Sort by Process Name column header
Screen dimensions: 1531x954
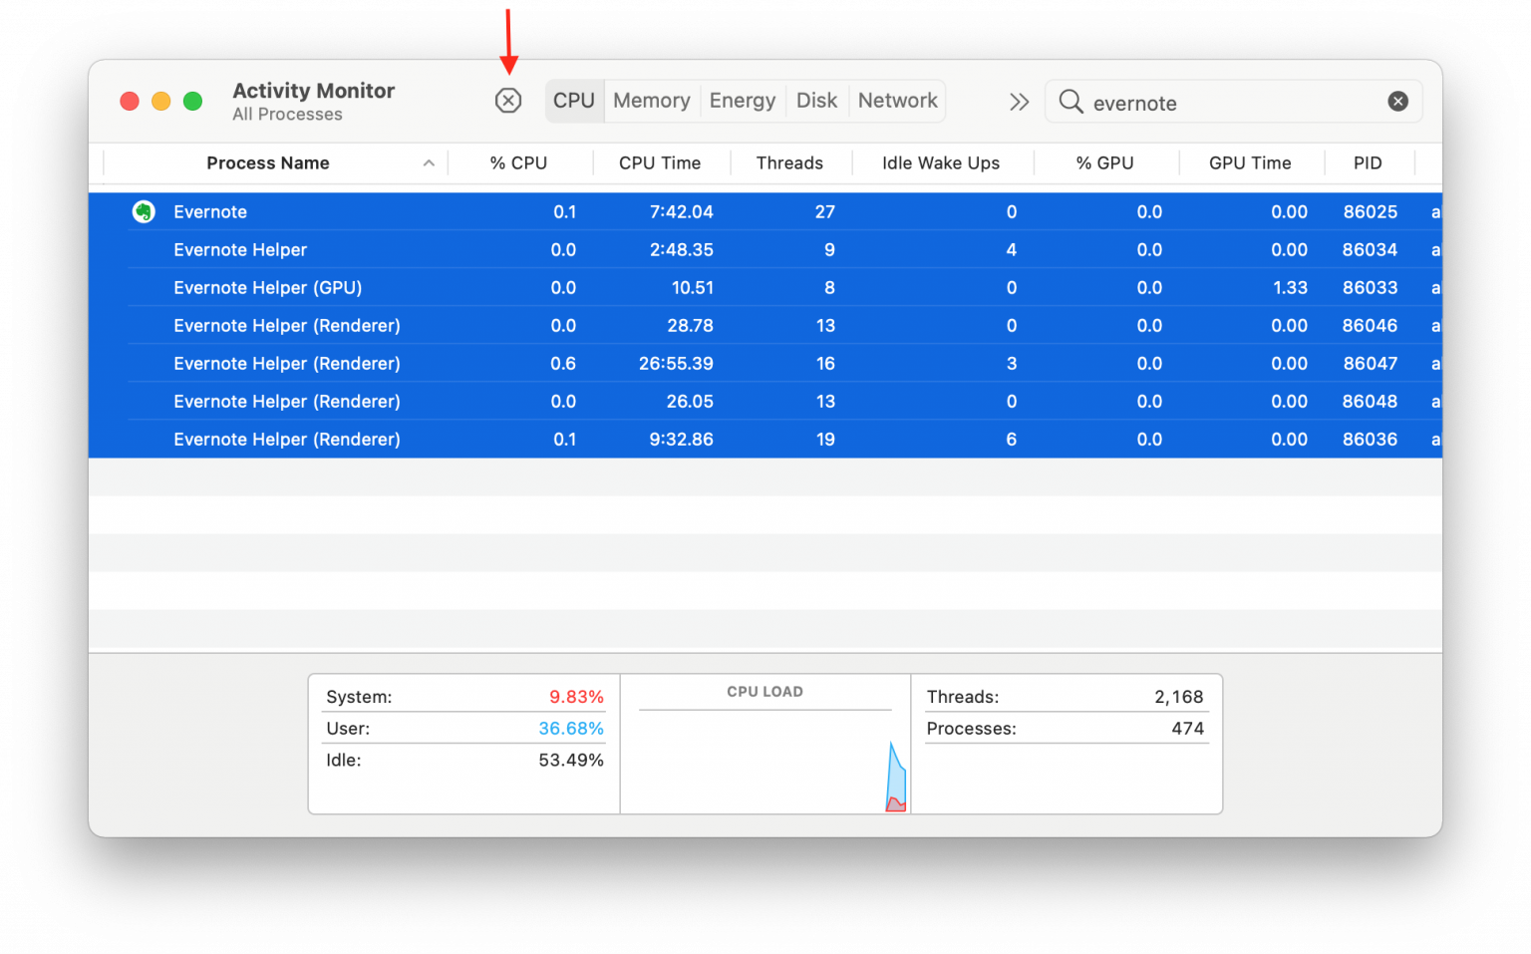pyautogui.click(x=268, y=163)
